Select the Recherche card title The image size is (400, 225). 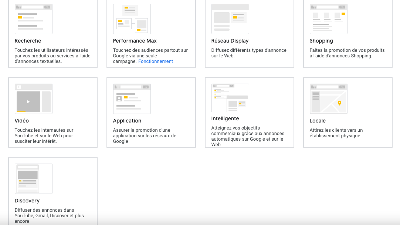(x=28, y=41)
